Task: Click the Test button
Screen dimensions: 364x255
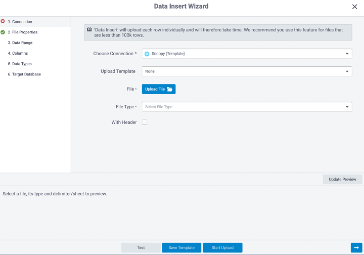Action: coord(141,247)
